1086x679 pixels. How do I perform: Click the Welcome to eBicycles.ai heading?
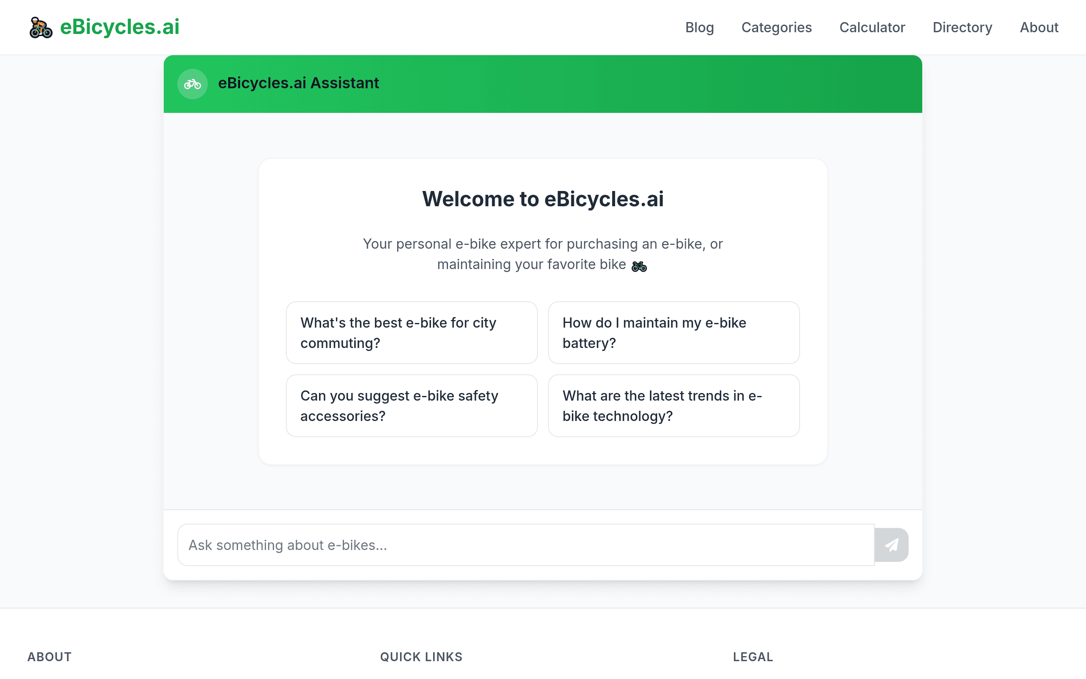543,199
